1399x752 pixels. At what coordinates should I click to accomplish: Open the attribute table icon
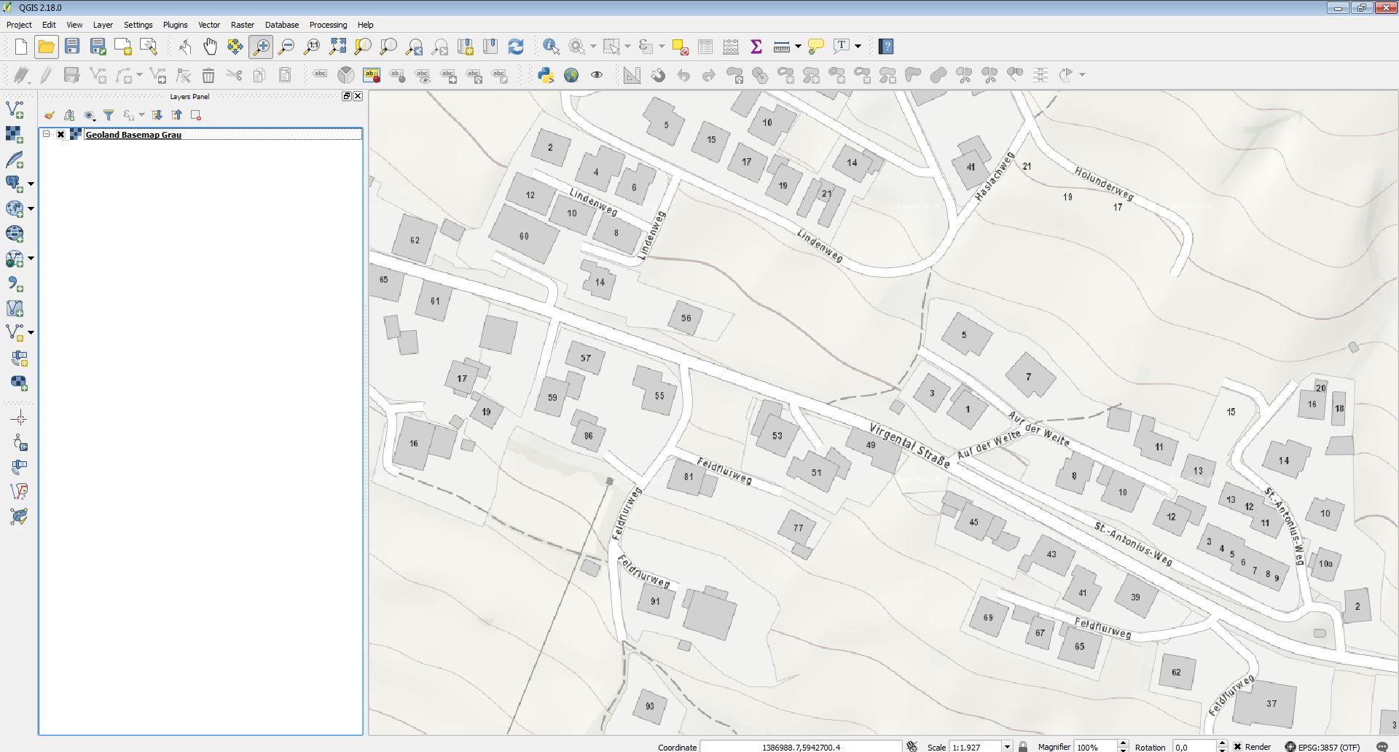(705, 47)
